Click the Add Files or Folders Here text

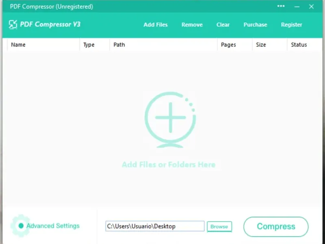point(169,165)
